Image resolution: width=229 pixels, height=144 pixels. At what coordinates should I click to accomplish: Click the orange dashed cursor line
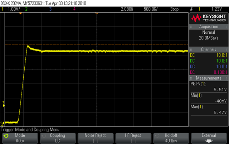[97, 45]
